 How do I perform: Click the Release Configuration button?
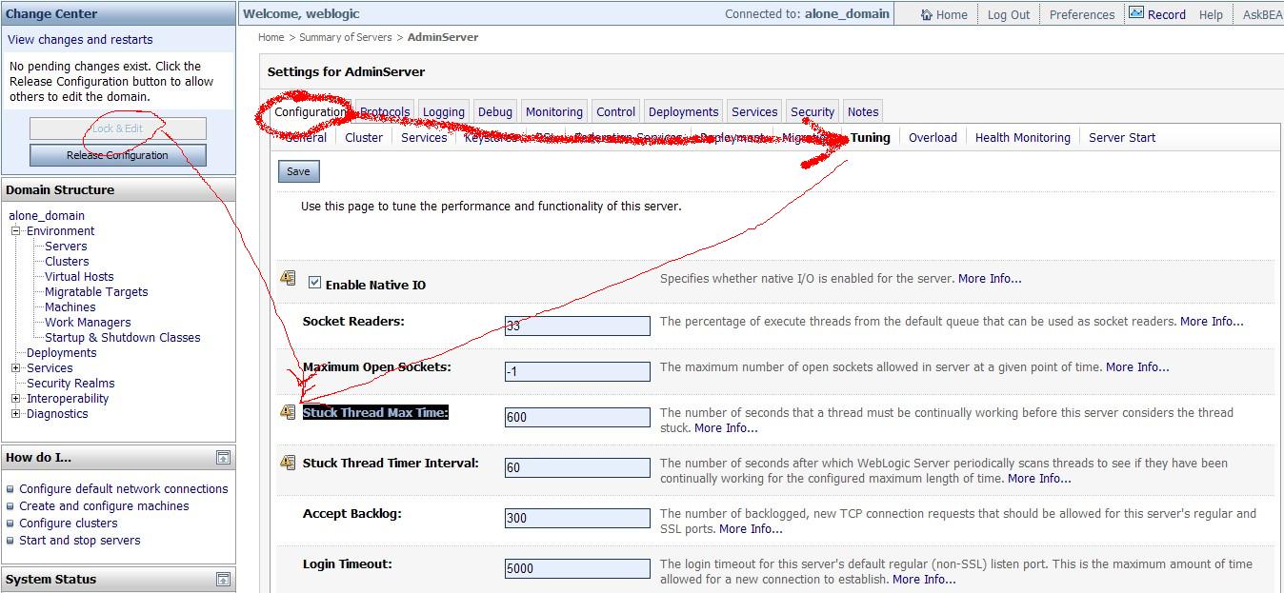pos(118,155)
